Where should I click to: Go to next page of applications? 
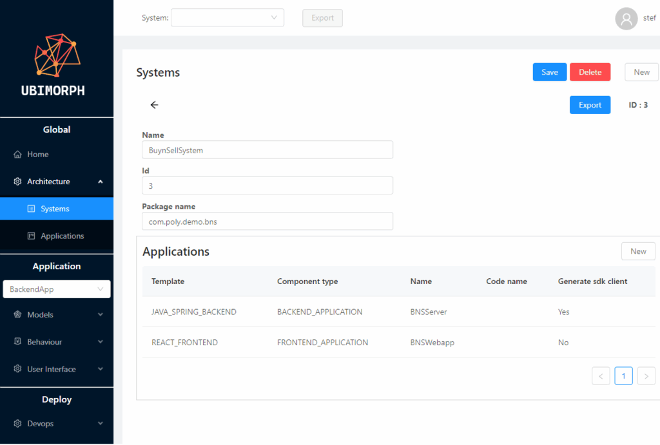click(x=646, y=376)
